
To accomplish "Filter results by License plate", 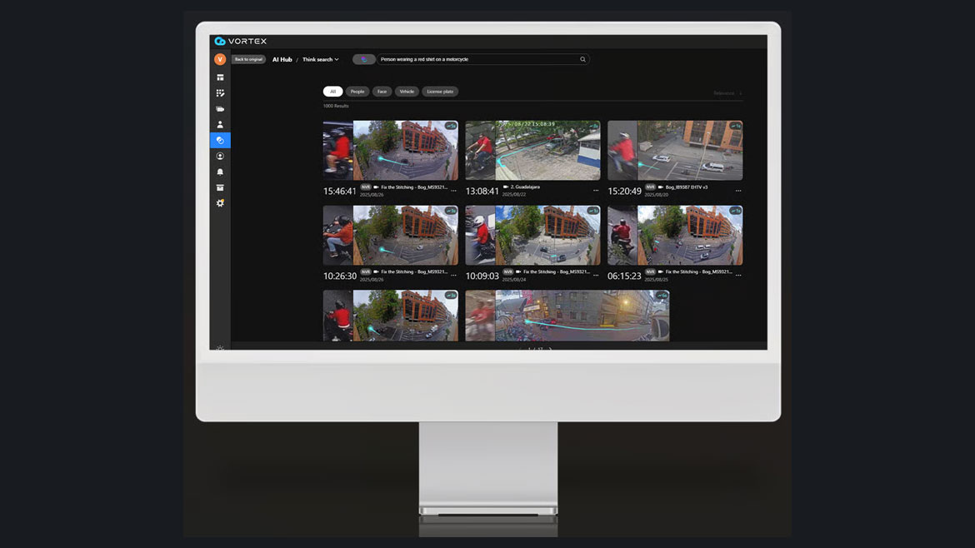I will (440, 92).
